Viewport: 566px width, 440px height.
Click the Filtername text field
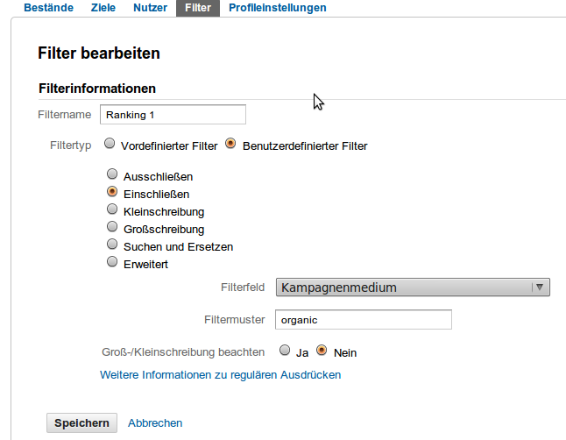click(x=173, y=115)
